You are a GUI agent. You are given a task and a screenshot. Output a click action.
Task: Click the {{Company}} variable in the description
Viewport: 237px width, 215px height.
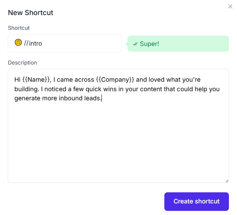pyautogui.click(x=115, y=80)
